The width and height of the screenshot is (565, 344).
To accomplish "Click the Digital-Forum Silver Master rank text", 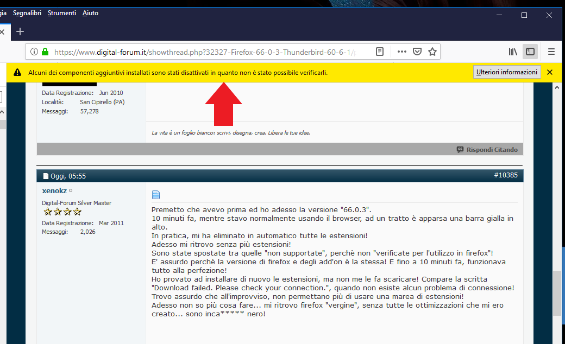I will 77,203.
